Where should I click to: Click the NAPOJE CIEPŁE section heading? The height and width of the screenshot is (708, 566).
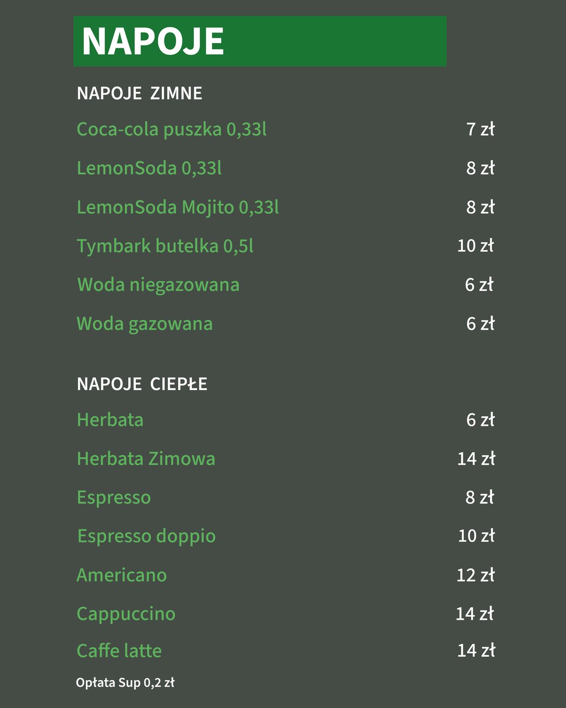coord(142,384)
